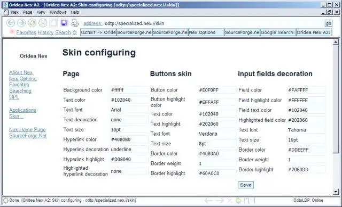342x207 pixels.
Task: Open the Nex Home Page link
Action: click(27, 130)
